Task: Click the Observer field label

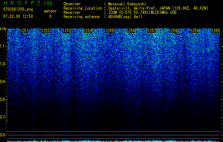Action: 72,4
